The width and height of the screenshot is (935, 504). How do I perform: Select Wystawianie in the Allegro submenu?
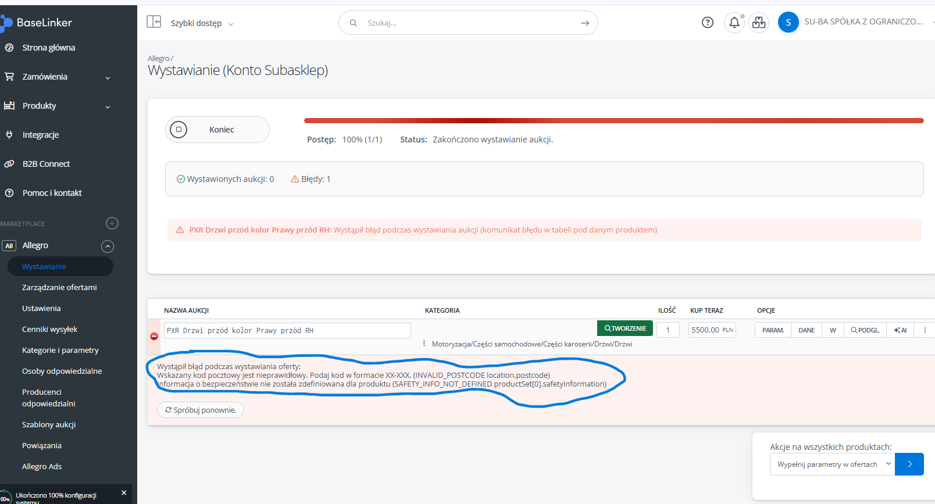tap(60, 267)
